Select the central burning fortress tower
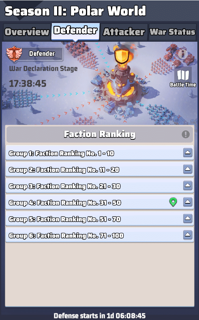This screenshot has width=199, height=320. click(120, 86)
